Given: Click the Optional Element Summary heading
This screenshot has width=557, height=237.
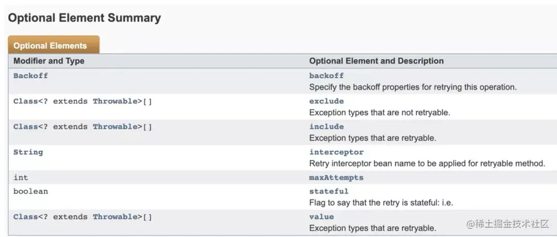Looking at the screenshot, I should 84,18.
